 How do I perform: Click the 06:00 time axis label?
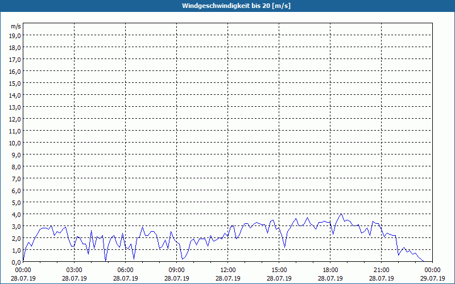[x=125, y=270]
